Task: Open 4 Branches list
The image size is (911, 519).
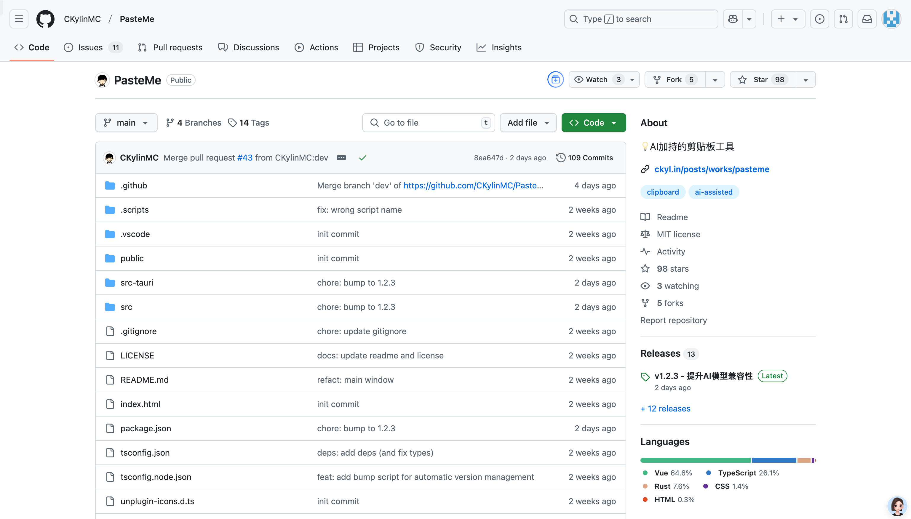Action: pyautogui.click(x=194, y=123)
